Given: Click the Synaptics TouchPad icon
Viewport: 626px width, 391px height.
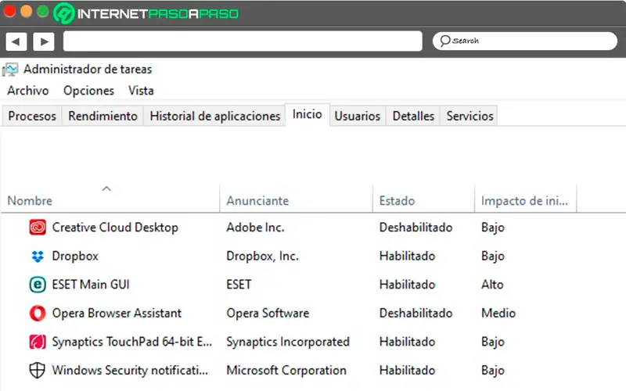Looking at the screenshot, I should coord(38,342).
